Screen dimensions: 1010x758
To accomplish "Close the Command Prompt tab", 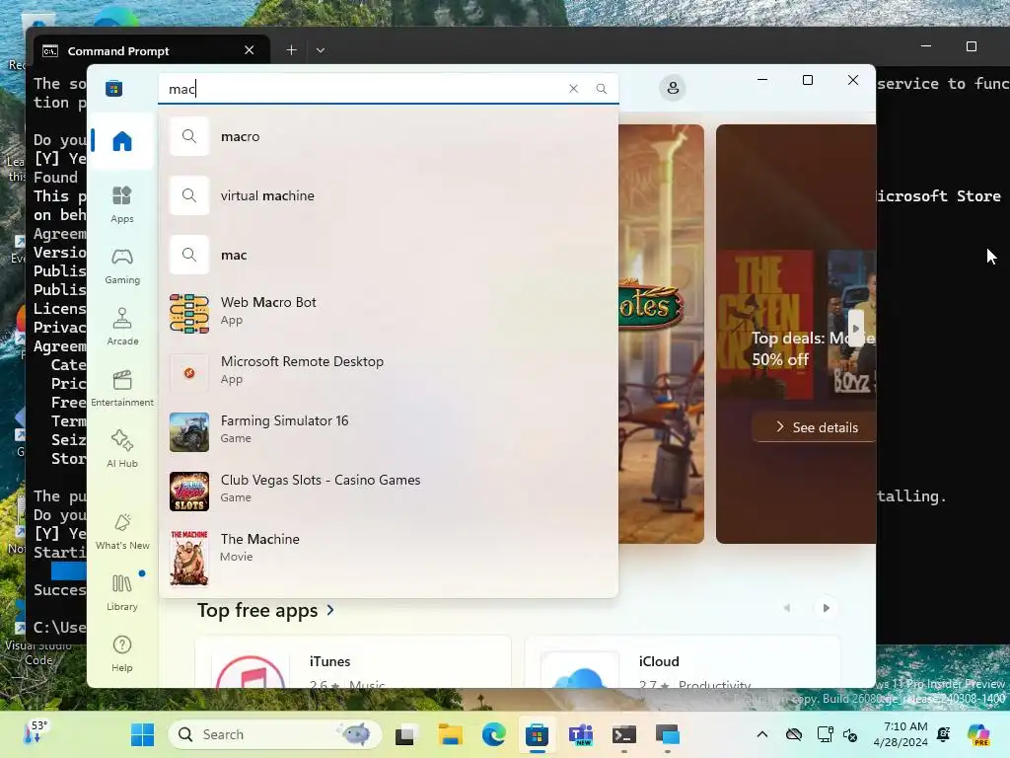I will pos(250,50).
